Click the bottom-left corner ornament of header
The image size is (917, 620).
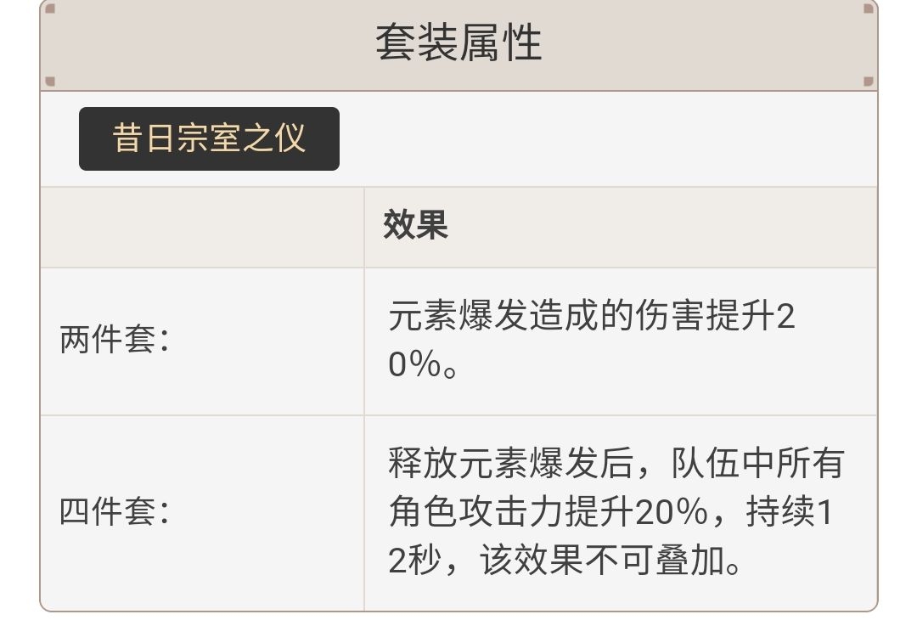click(x=50, y=82)
